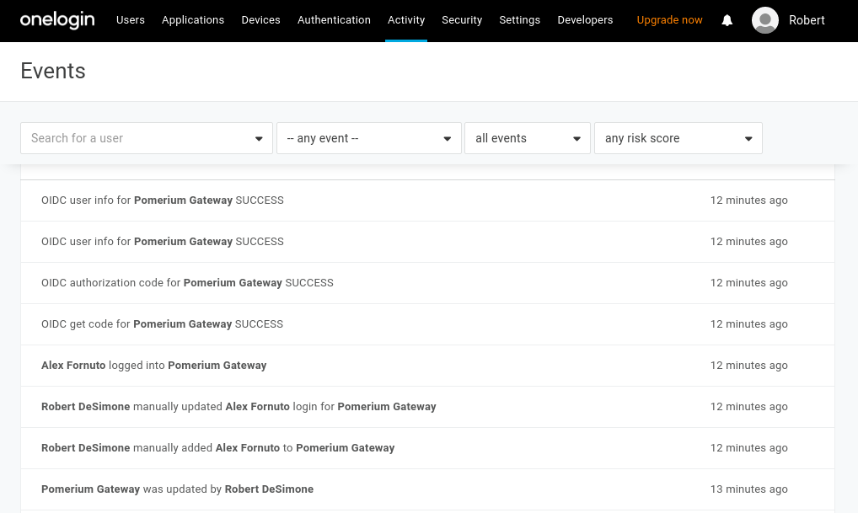This screenshot has width=858, height=513.
Task: Go to the Developers section
Action: pos(585,20)
